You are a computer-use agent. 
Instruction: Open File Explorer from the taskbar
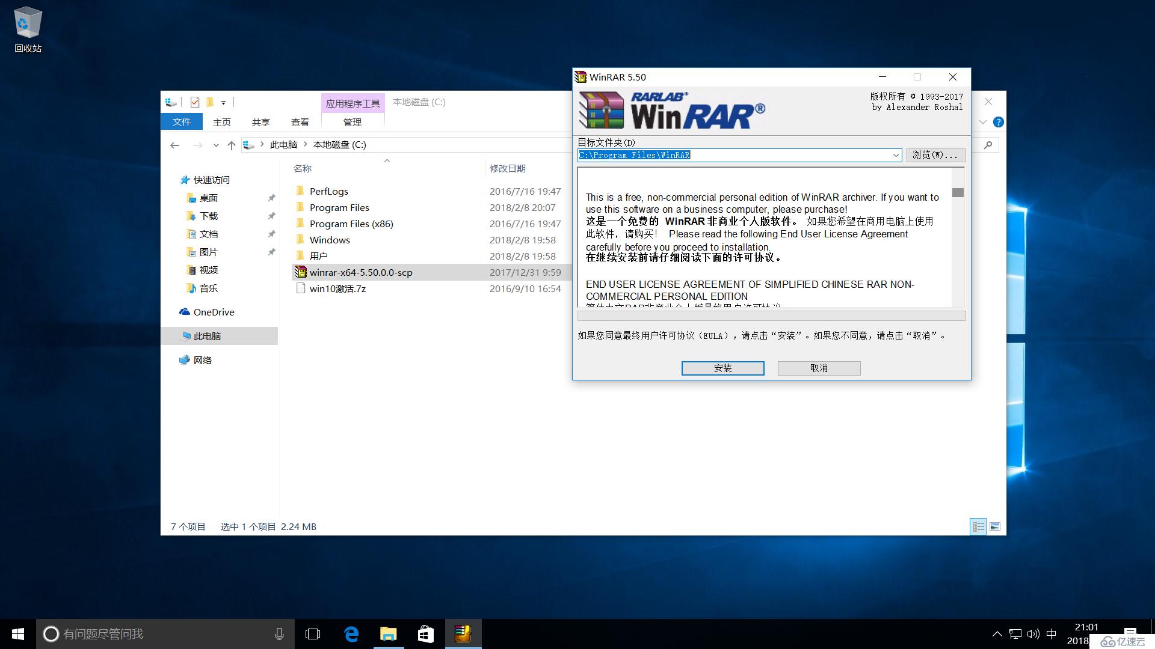click(x=389, y=634)
